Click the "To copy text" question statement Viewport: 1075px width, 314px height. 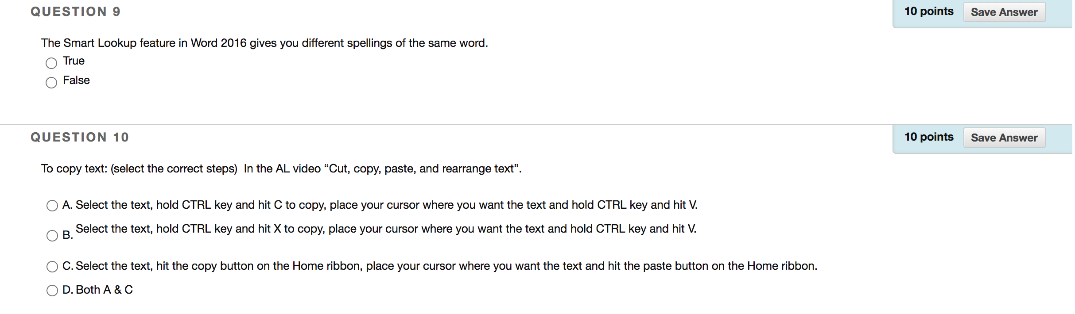[x=281, y=168]
